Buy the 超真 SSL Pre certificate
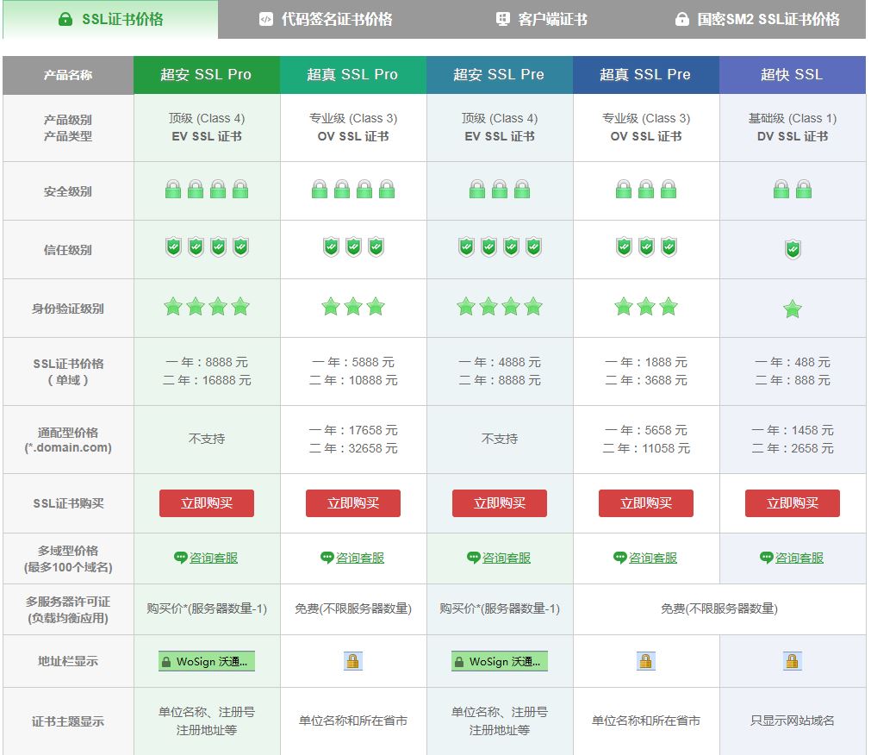Viewport: 871px width, 755px height. [x=646, y=503]
